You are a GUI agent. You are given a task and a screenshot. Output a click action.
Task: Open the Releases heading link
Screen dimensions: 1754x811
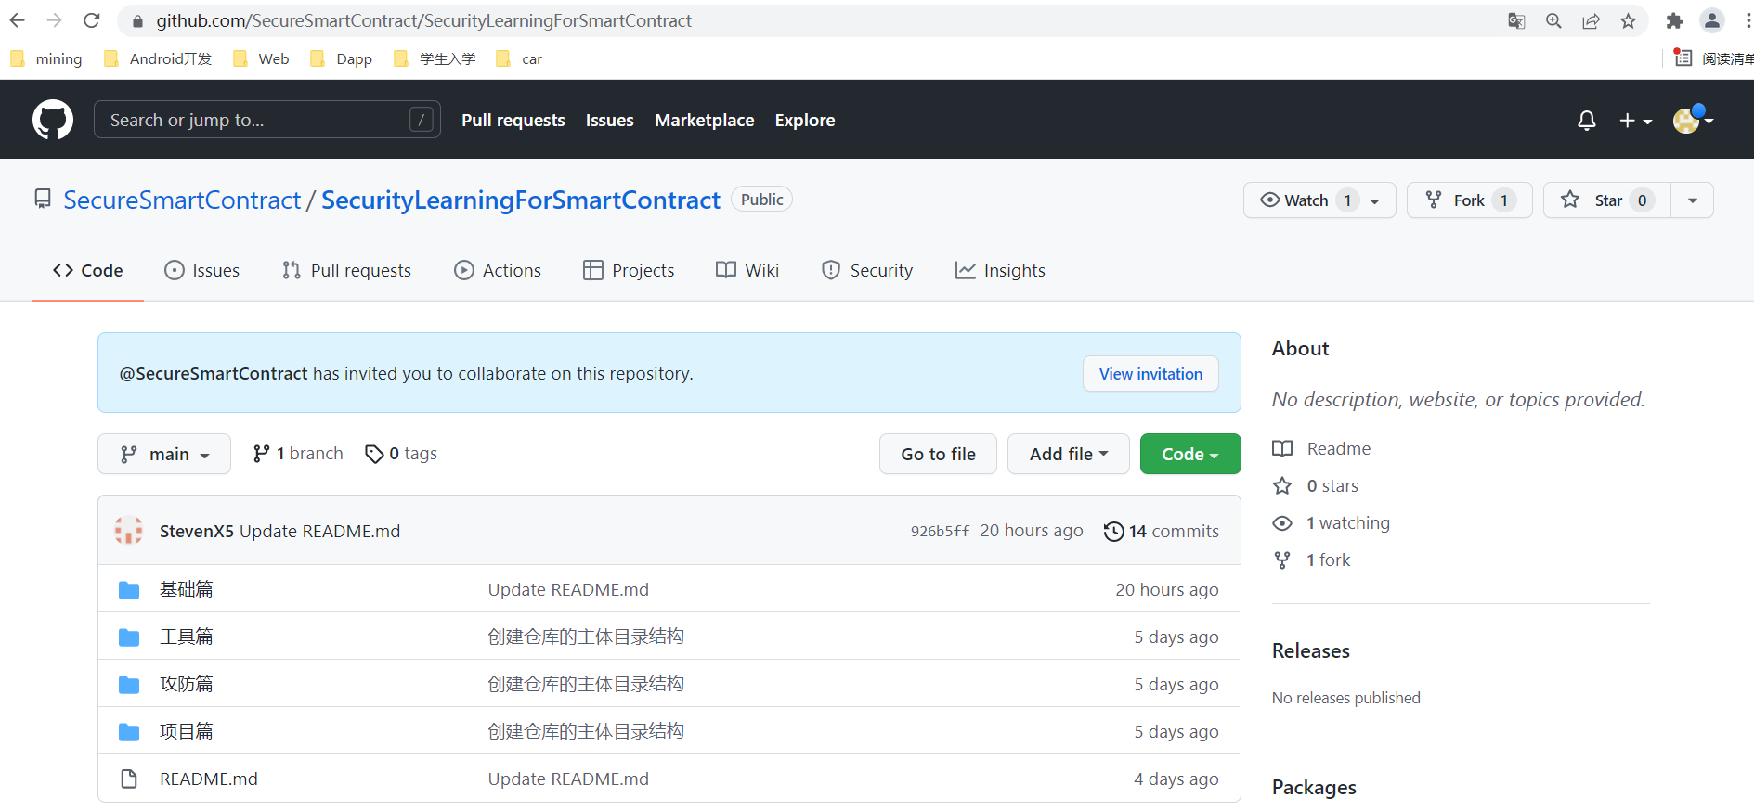(x=1311, y=650)
